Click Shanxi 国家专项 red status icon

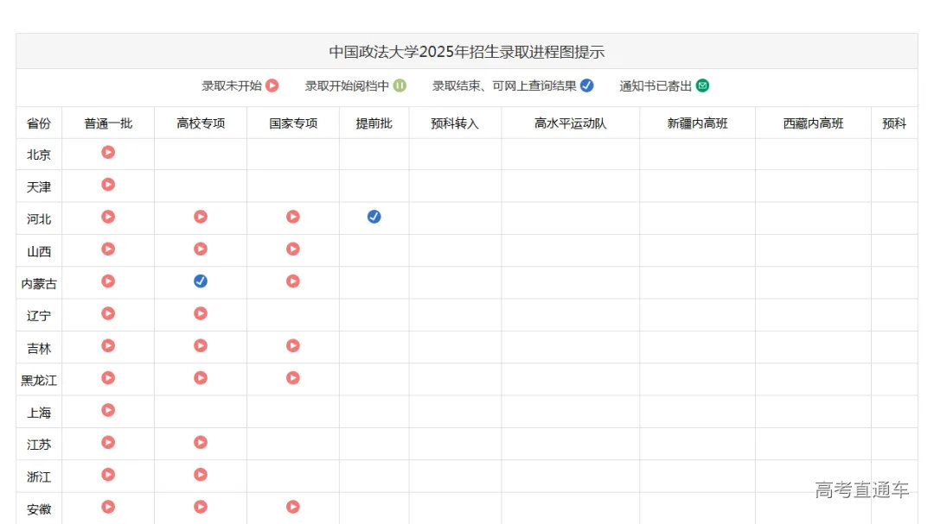tap(293, 249)
